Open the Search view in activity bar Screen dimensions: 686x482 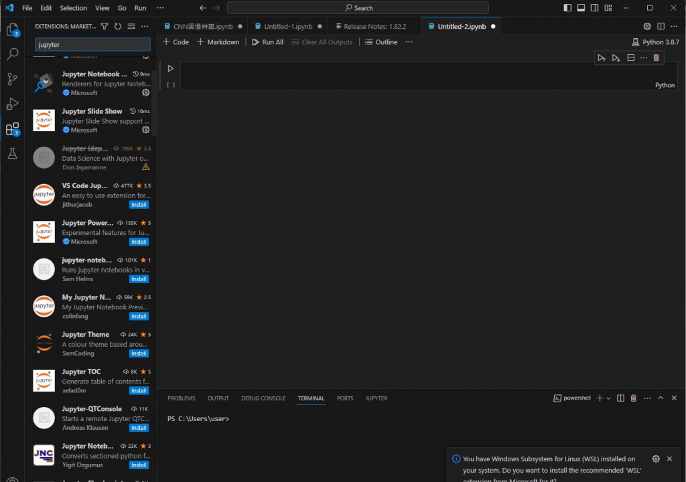pyautogui.click(x=12, y=54)
